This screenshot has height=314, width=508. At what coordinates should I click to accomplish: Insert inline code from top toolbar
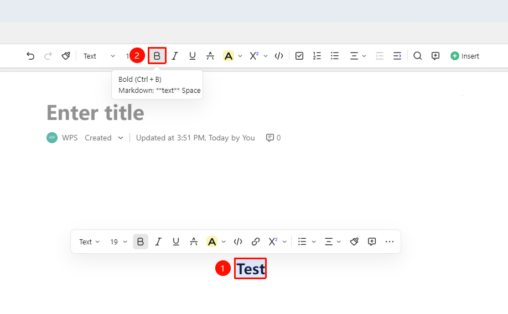pyautogui.click(x=278, y=56)
